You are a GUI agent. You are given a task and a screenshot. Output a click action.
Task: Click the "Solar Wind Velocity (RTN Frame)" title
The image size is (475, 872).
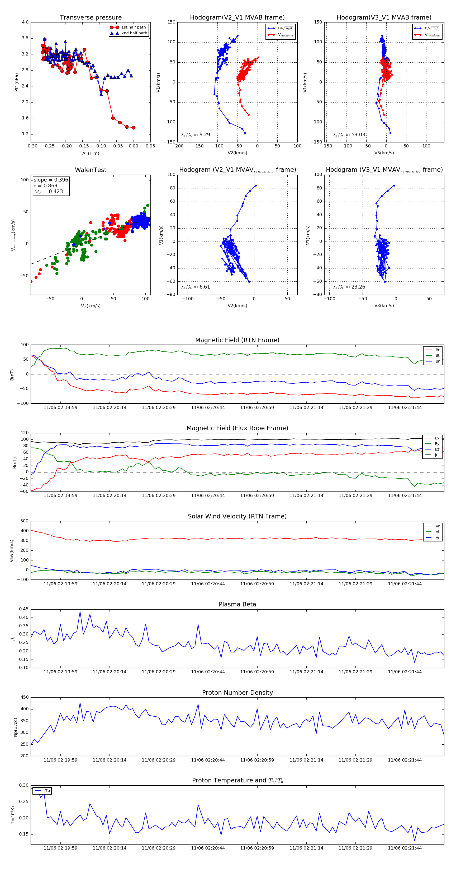[237, 517]
